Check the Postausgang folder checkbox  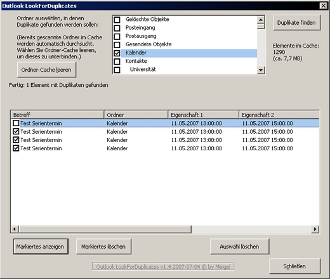tap(117, 36)
